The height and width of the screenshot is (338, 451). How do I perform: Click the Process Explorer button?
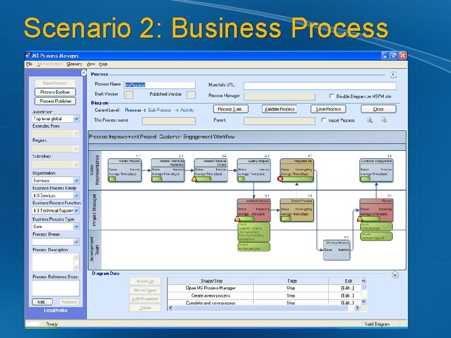(55, 92)
